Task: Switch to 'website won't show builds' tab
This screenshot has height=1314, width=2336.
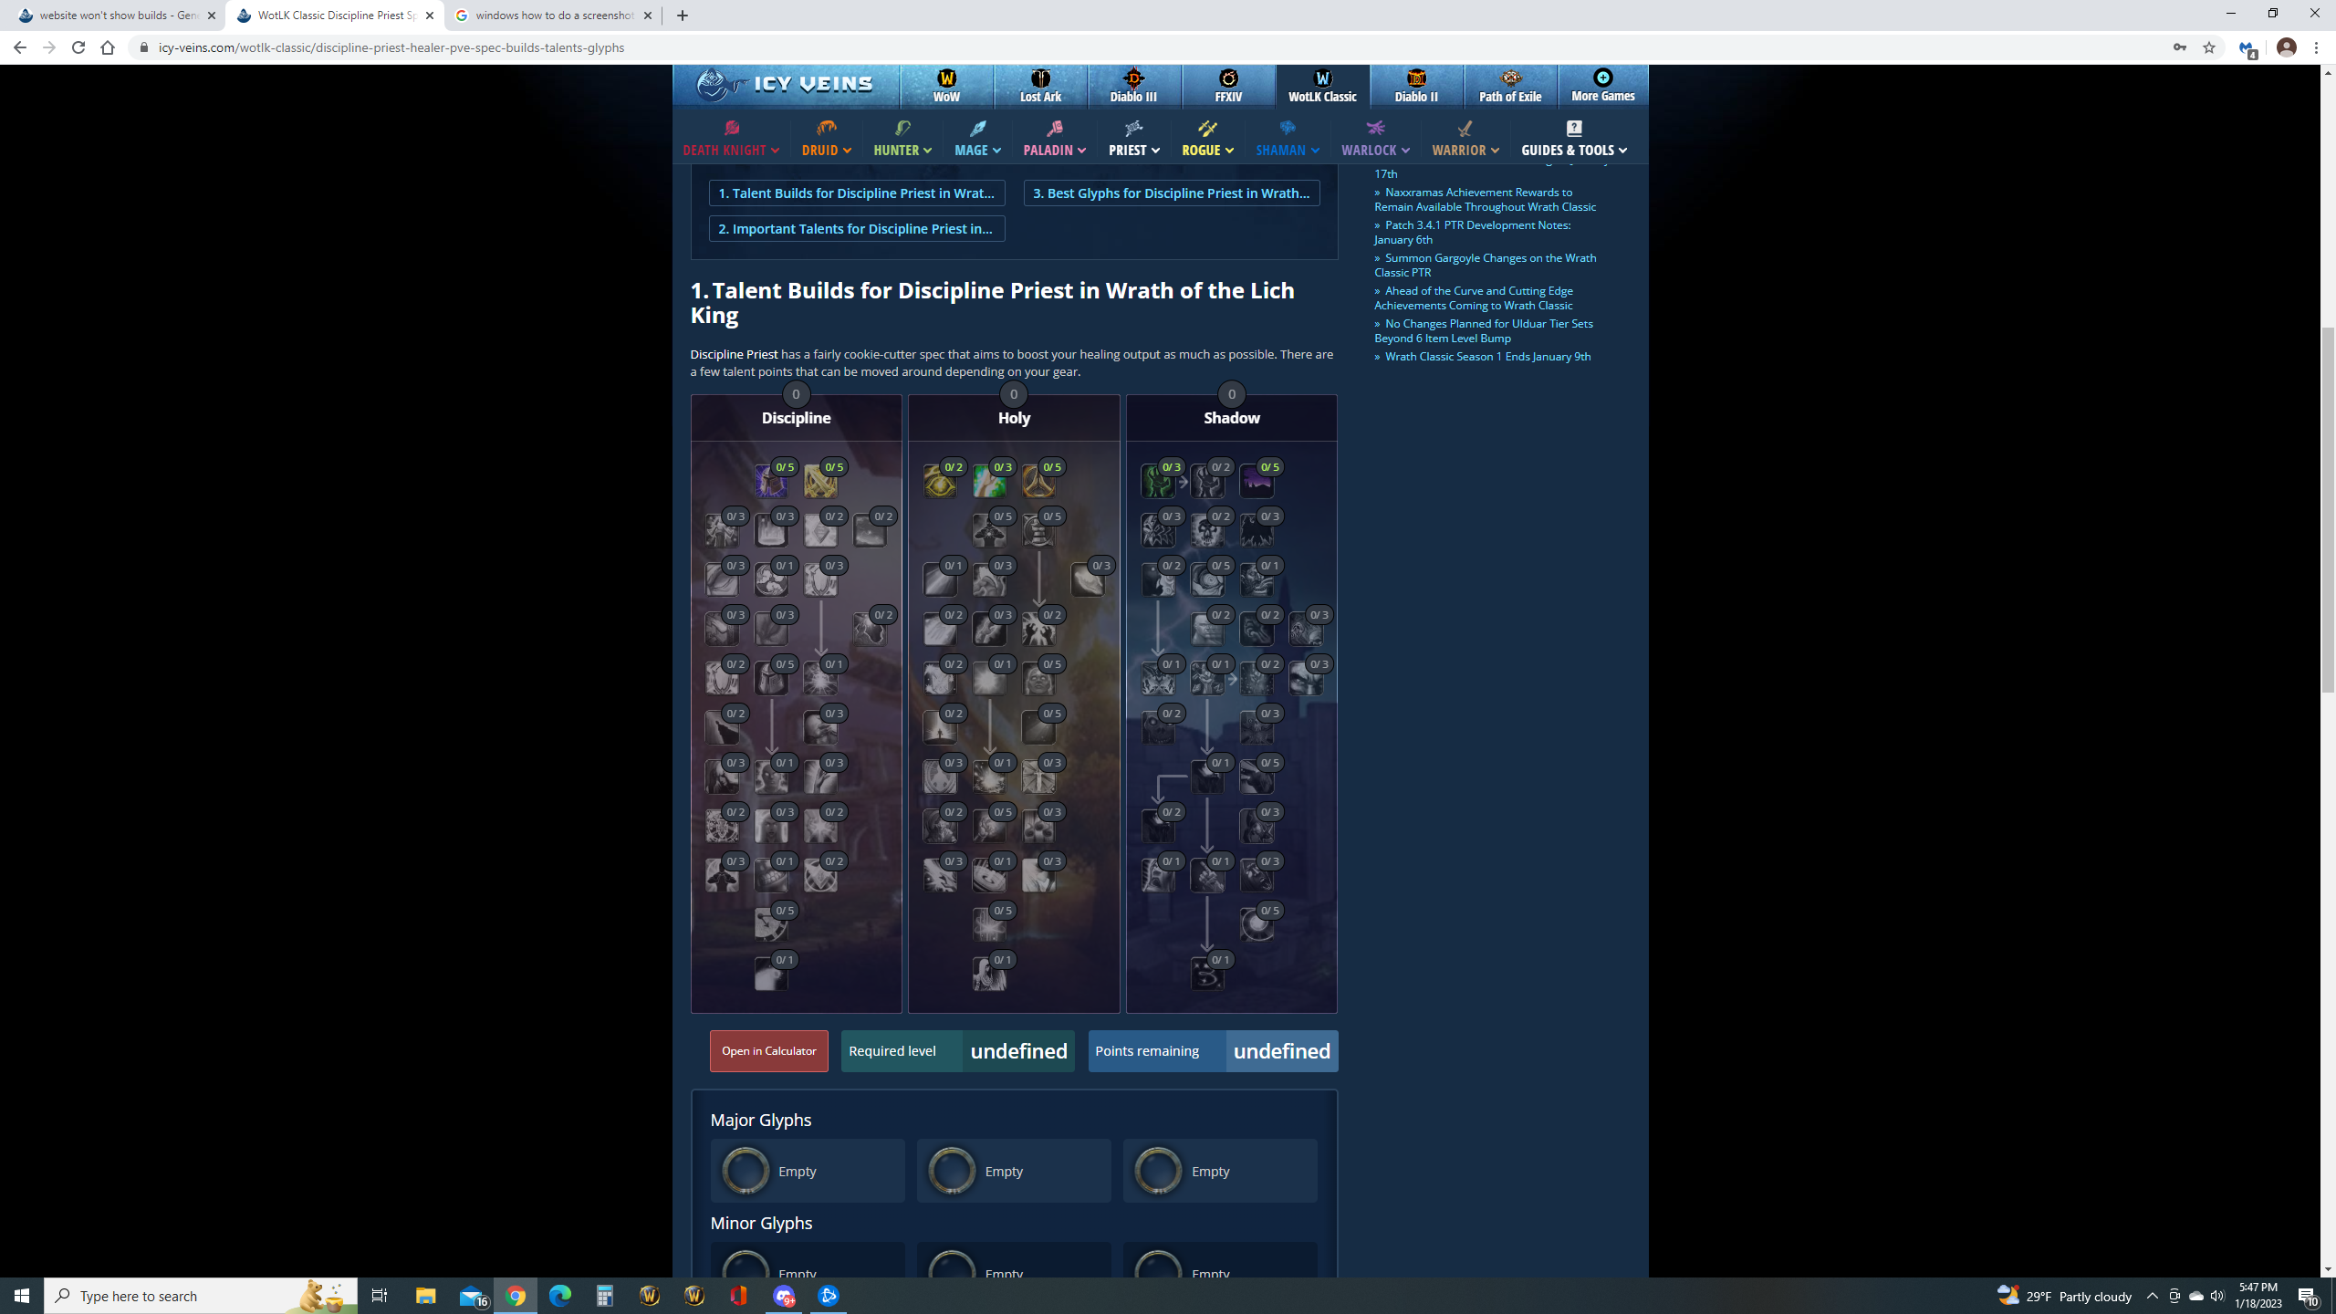Action: click(x=114, y=16)
